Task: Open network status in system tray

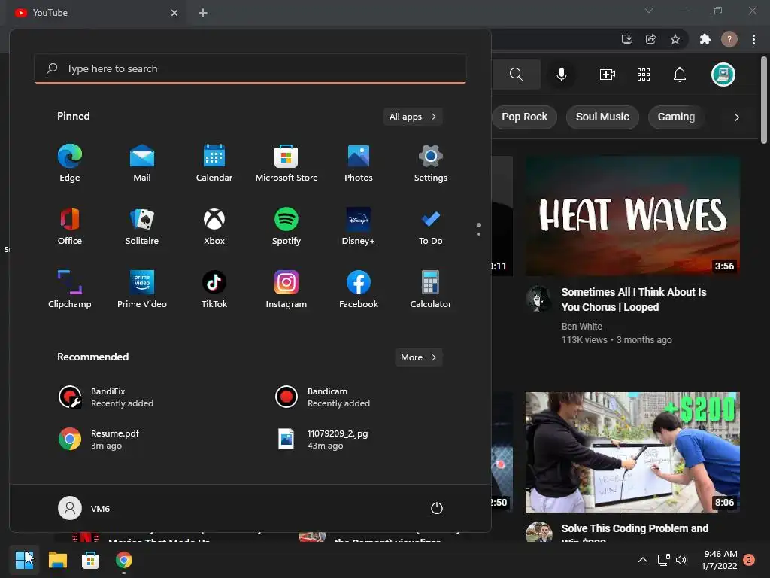Action: [x=663, y=560]
